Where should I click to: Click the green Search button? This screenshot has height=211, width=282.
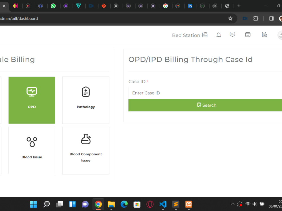205,105
